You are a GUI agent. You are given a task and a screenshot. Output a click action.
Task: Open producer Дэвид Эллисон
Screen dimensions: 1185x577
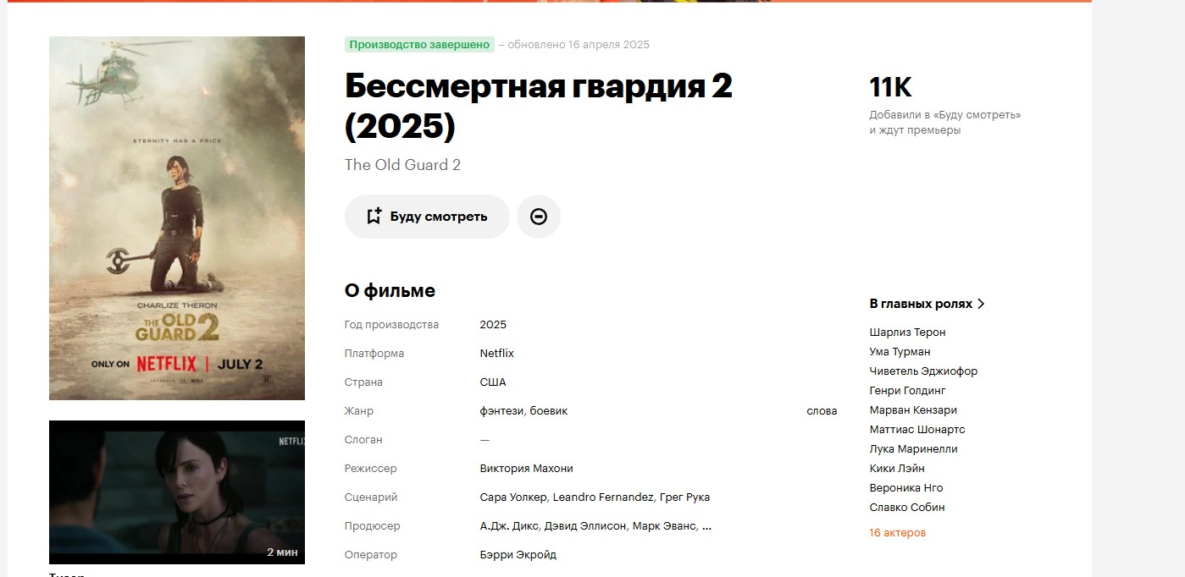pyautogui.click(x=586, y=526)
